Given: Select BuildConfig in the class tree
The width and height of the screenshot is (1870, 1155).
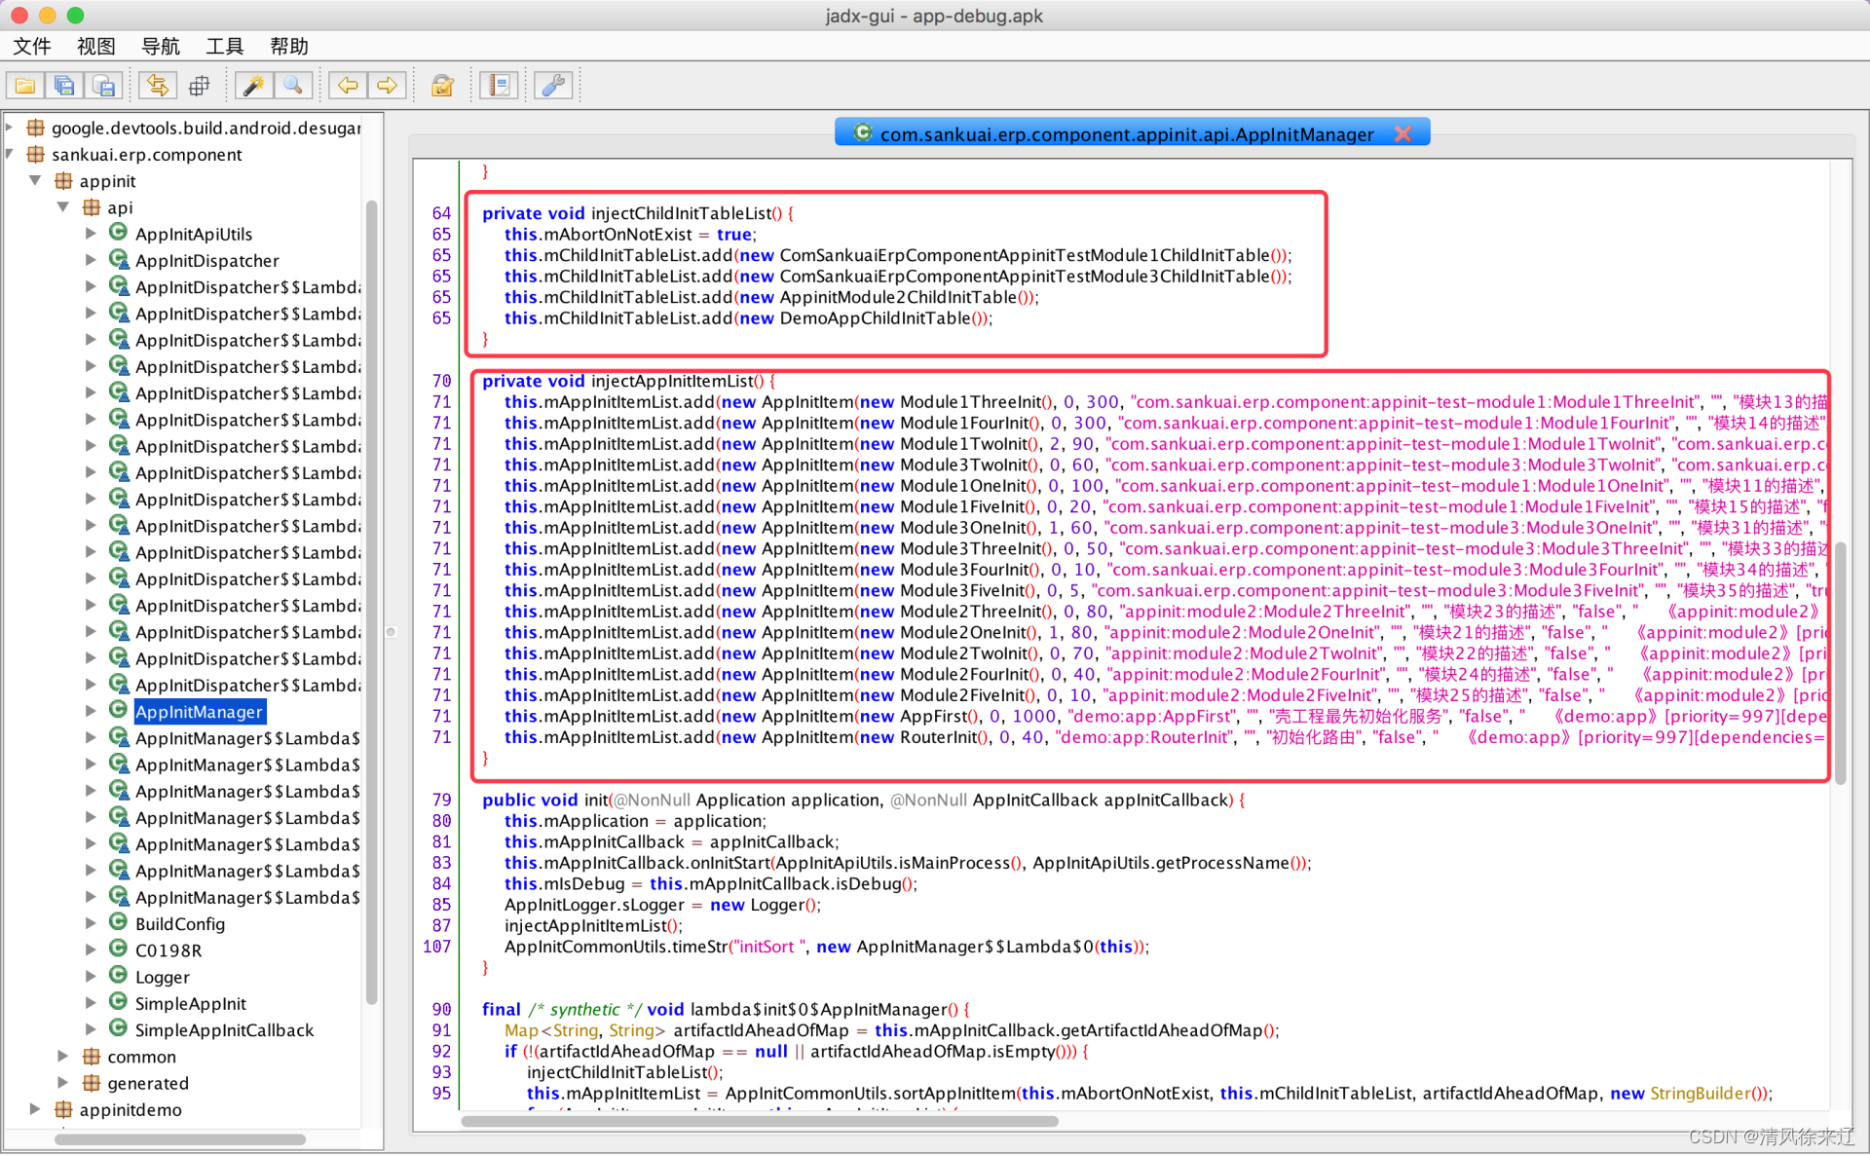Looking at the screenshot, I should (180, 923).
